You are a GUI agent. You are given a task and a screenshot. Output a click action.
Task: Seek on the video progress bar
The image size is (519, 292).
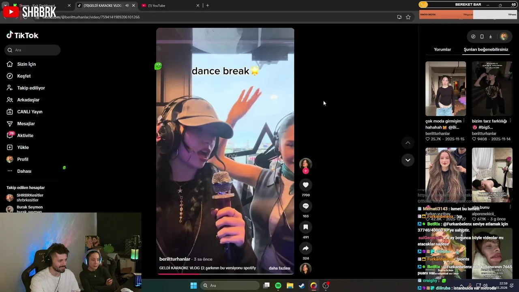coord(225,274)
